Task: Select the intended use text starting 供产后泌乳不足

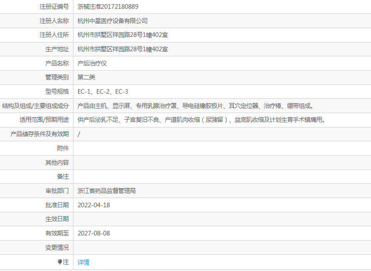Action: [x=201, y=120]
